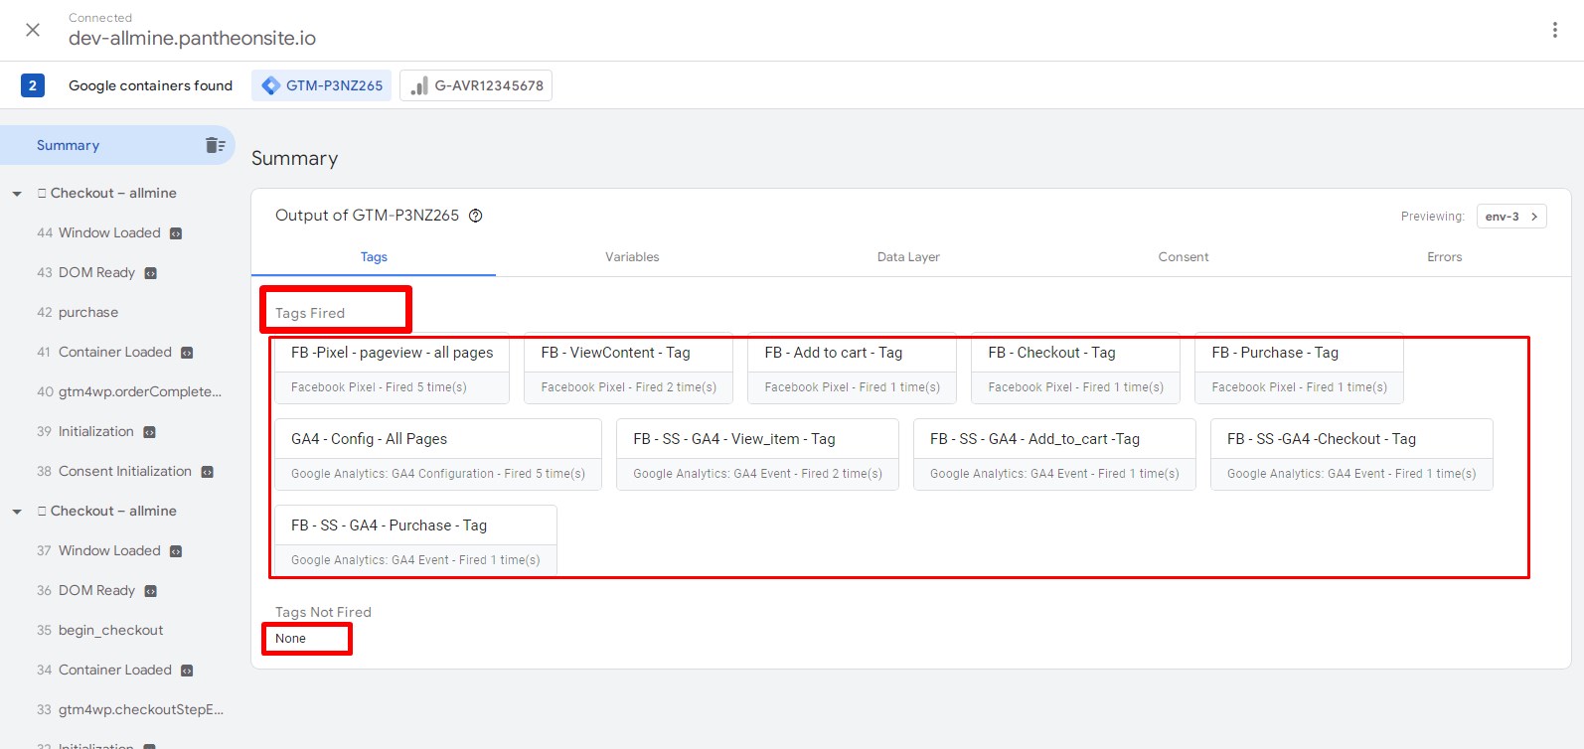Select the G-AVR12345678 analytics container
1584x749 pixels.
click(x=476, y=85)
